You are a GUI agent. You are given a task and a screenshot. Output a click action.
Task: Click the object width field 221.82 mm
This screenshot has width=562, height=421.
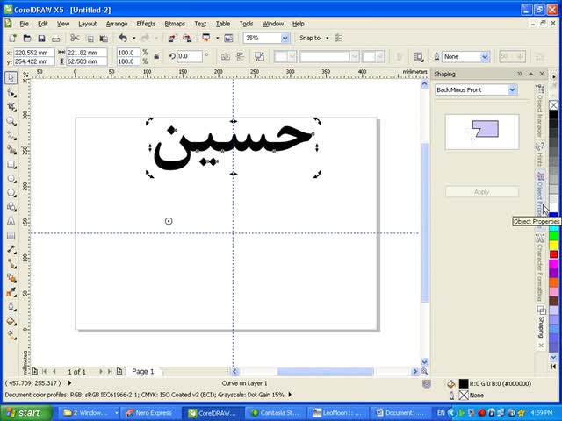coord(87,53)
